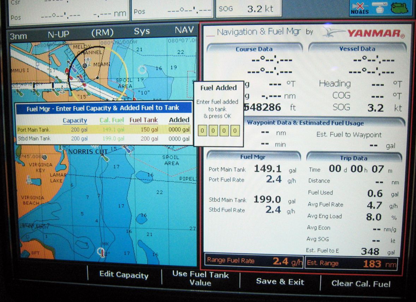Tap the NO AIS status icon

(359, 9)
